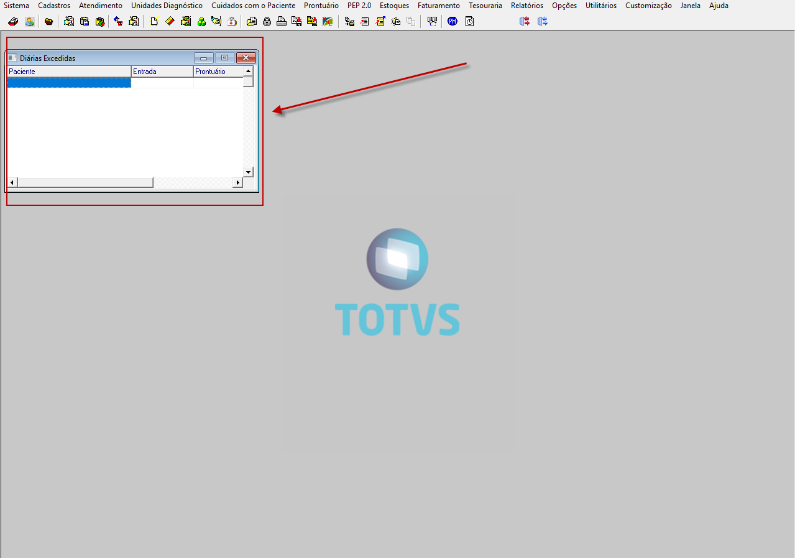Open the Janela menu
The image size is (795, 558).
point(691,6)
